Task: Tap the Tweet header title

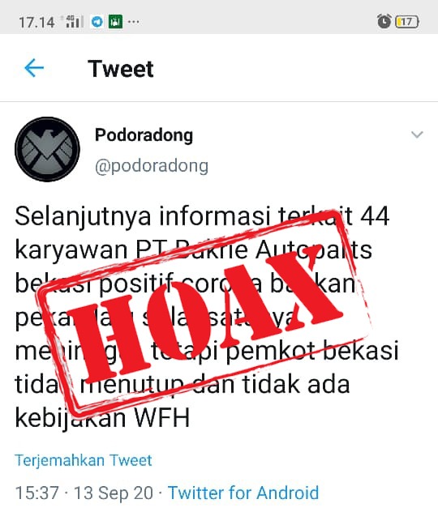Action: (x=121, y=69)
